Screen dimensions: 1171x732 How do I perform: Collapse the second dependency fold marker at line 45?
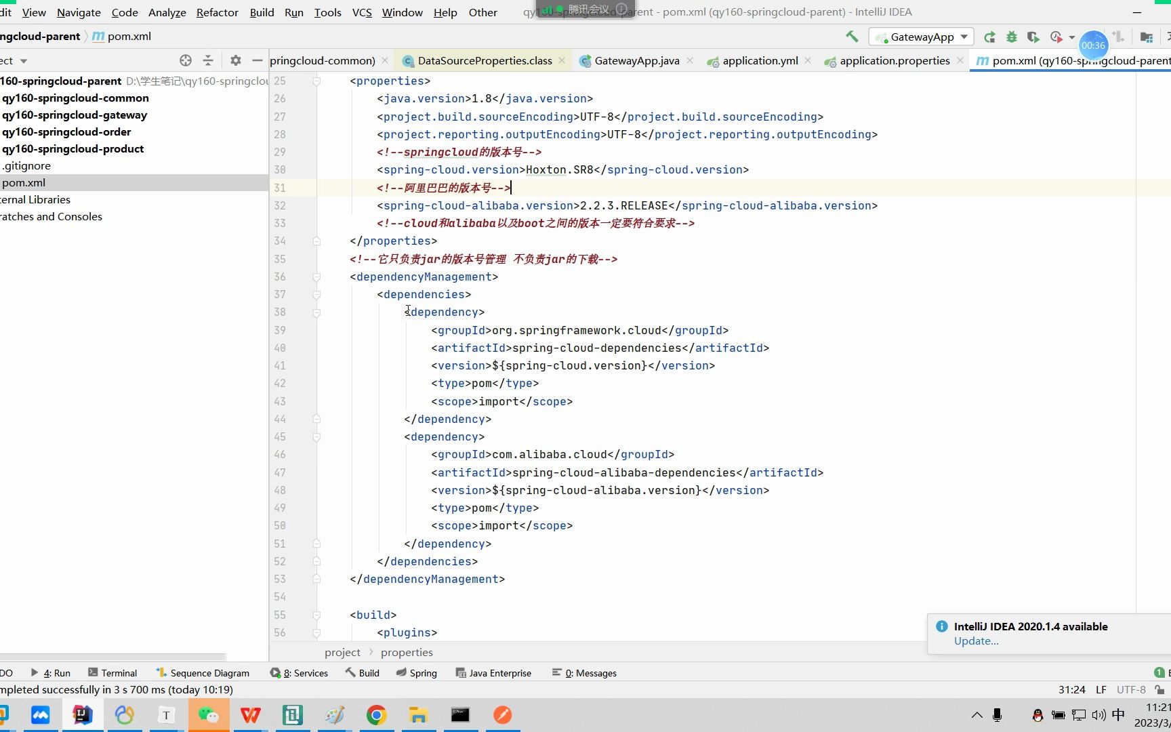coord(316,436)
